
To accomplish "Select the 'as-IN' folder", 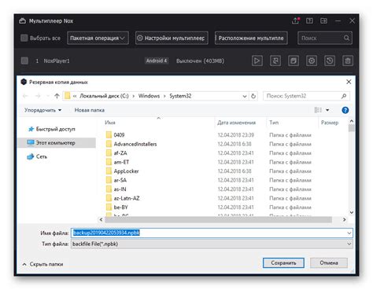I will point(120,189).
